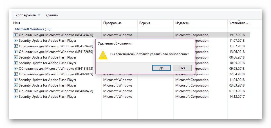Open the Упорядочить dropdown menu
The image size is (271, 128).
click(x=28, y=15)
